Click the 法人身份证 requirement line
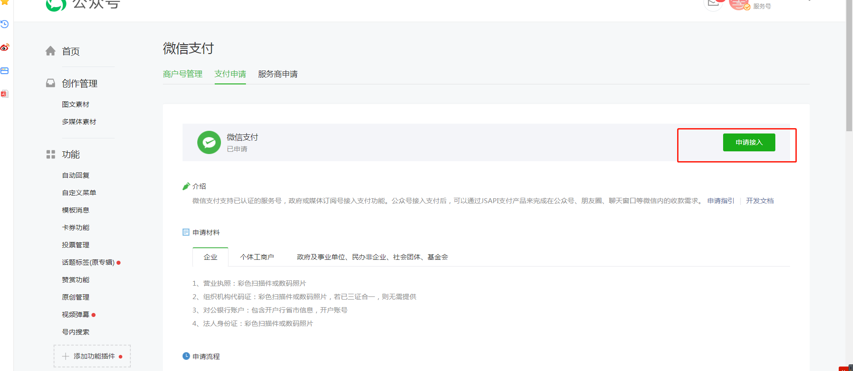Viewport: 853px width, 371px height. point(253,324)
